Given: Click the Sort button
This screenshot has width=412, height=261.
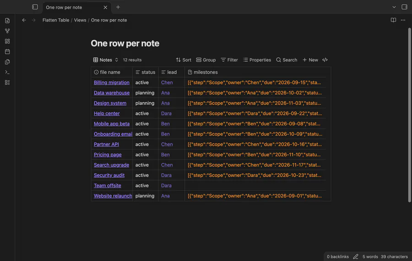Looking at the screenshot, I should click(x=184, y=60).
